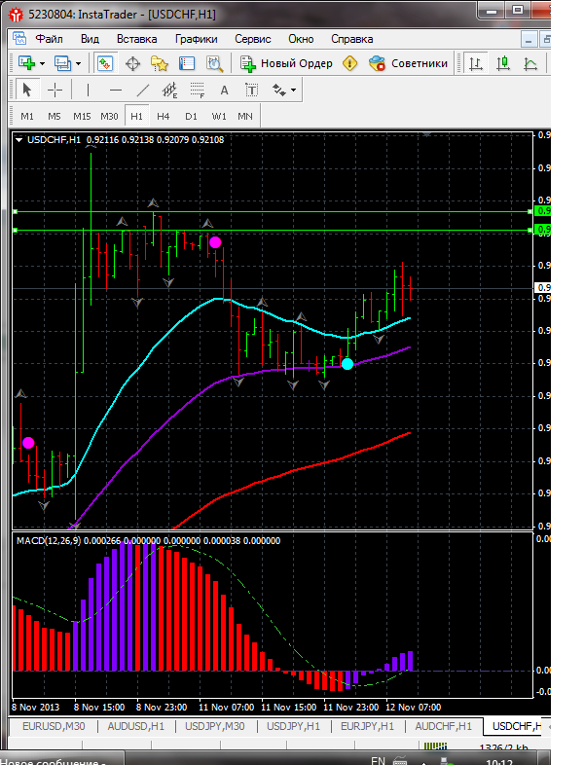
Task: Switch to the EURJPY,H1 chart tab
Action: tap(367, 726)
